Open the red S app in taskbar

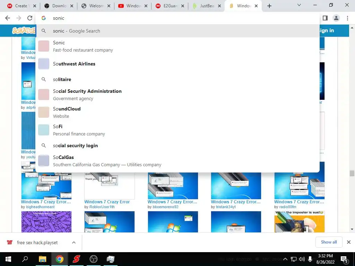click(76, 259)
